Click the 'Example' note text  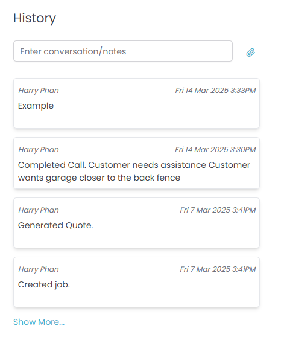click(36, 106)
